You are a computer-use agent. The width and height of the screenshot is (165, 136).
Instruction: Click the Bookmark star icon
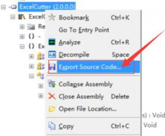pos(52,17)
